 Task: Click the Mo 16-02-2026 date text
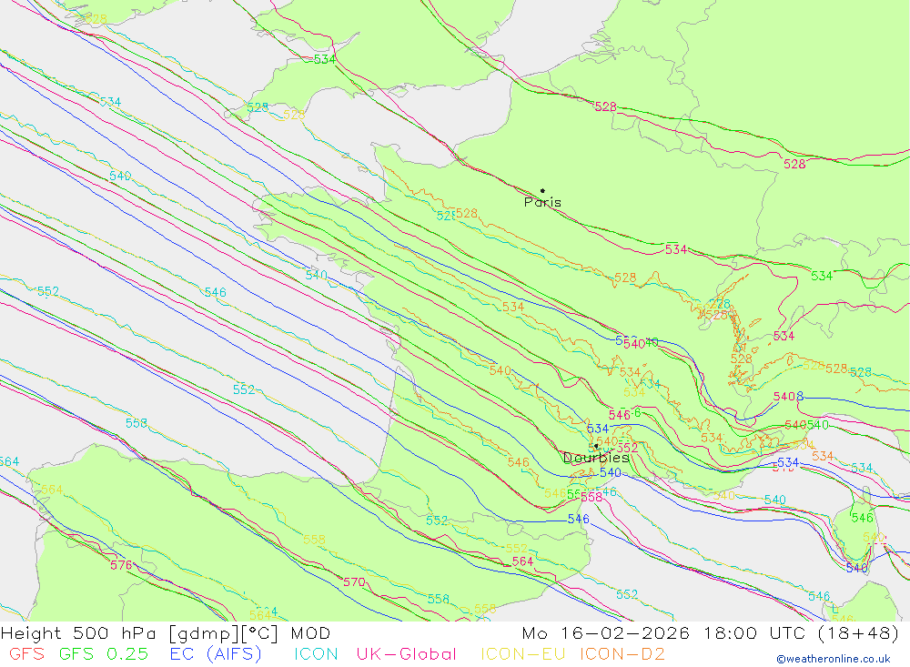pyautogui.click(x=606, y=632)
